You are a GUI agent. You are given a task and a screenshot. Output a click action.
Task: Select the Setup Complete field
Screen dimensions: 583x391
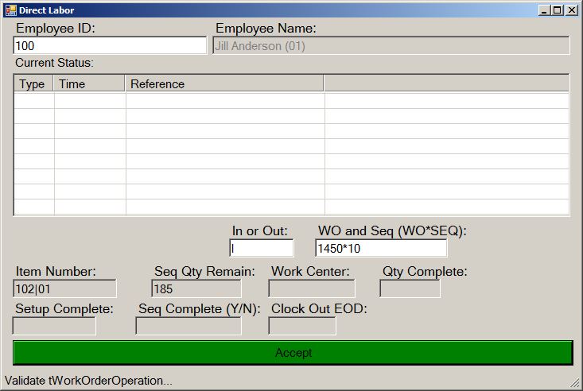click(x=54, y=326)
